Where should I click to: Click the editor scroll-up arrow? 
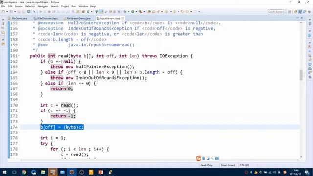point(301,23)
